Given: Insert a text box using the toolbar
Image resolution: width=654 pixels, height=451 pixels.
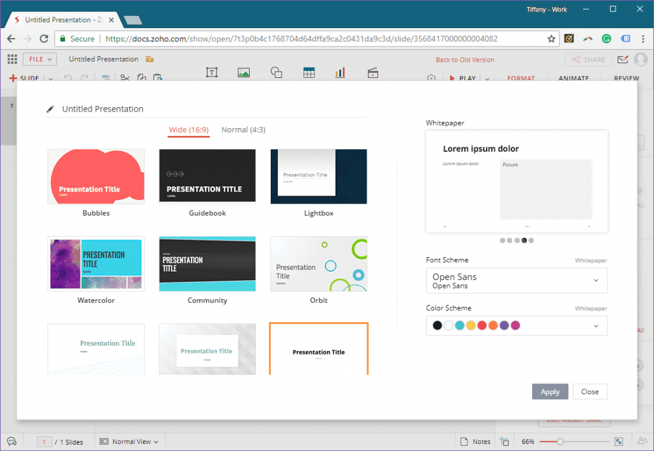Looking at the screenshot, I should (211, 73).
